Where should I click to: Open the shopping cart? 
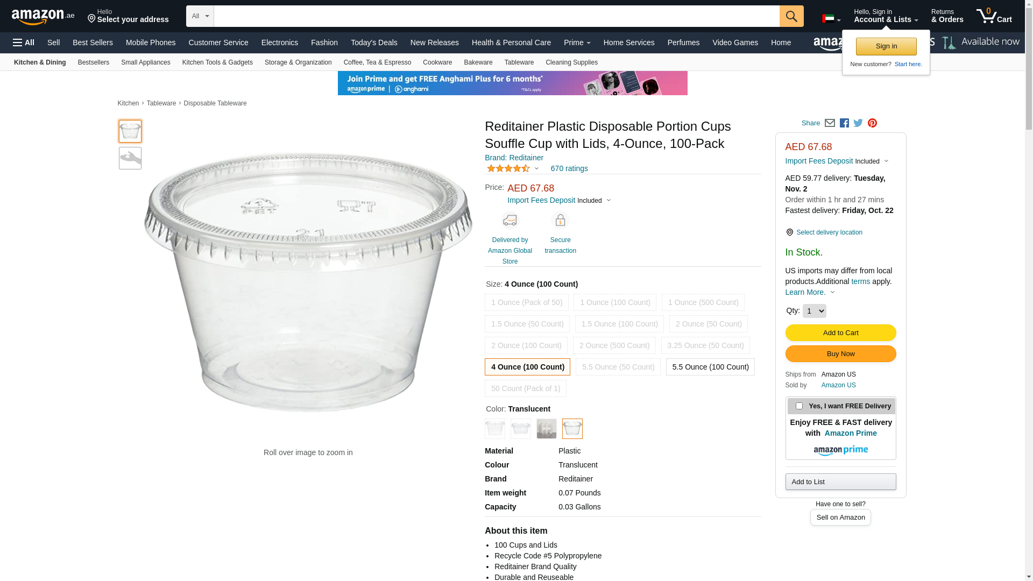(994, 16)
